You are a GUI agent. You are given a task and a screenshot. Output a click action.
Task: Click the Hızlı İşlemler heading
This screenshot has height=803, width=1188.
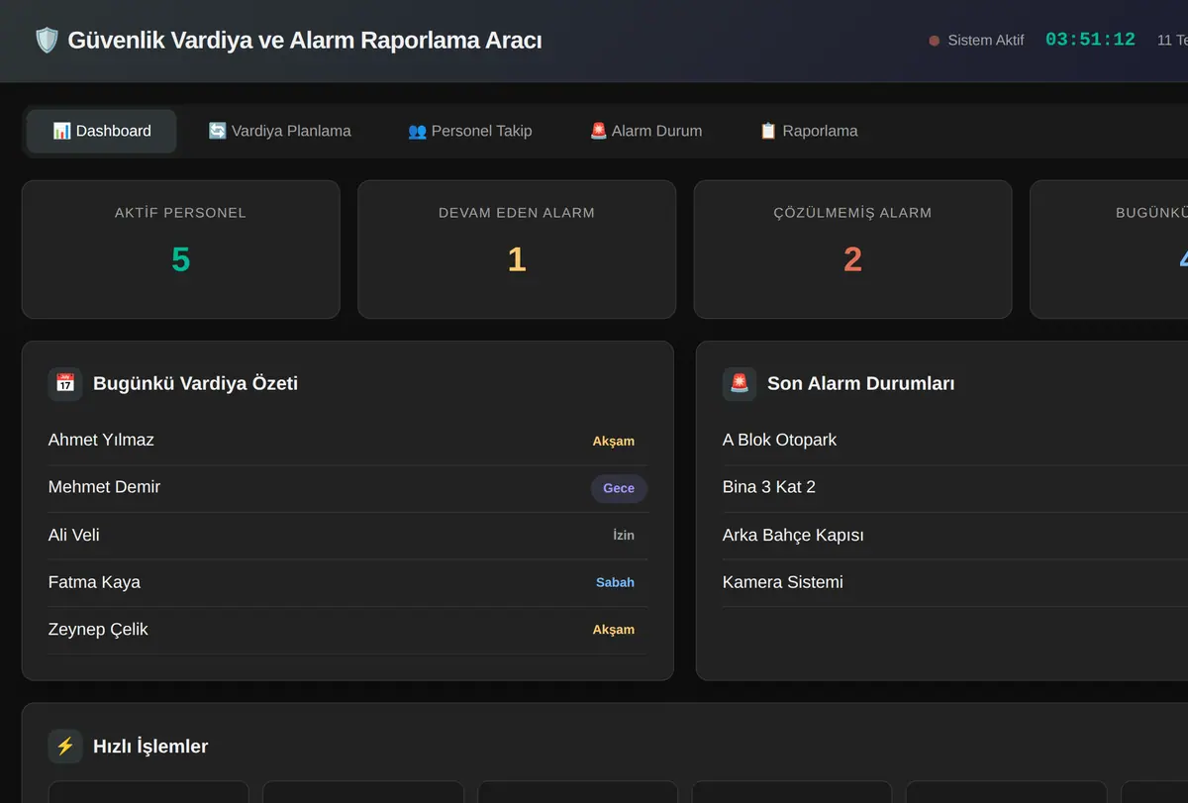(150, 747)
